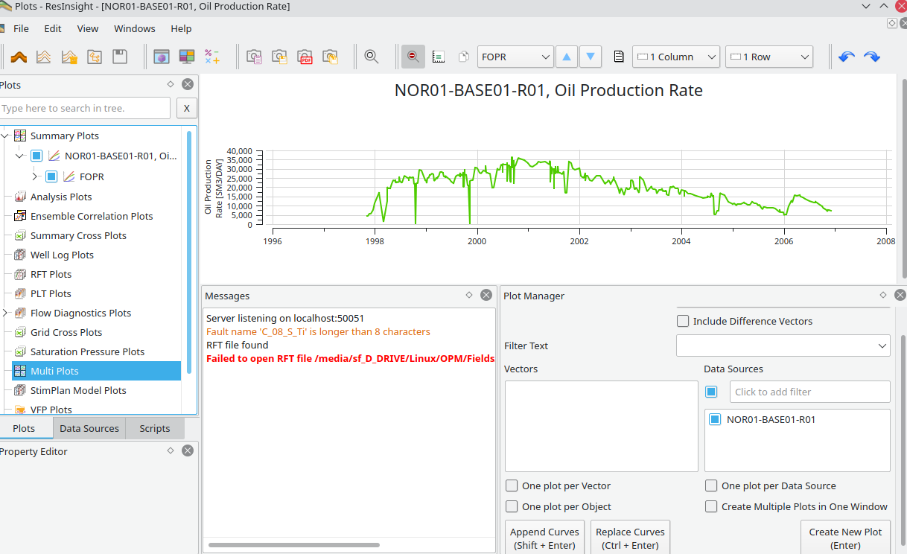Step to next vector with down arrow
This screenshot has height=554, width=907.
point(591,57)
